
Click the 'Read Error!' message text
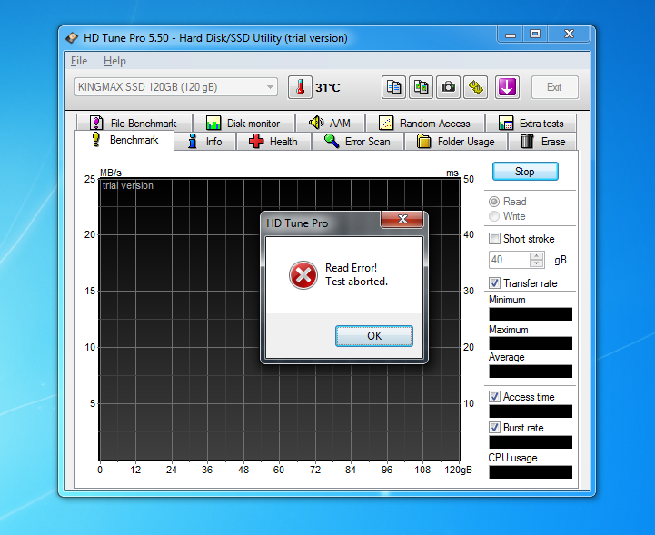coord(351,268)
